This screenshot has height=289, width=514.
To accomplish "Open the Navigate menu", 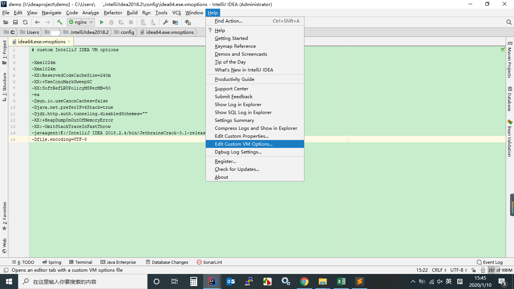I will click(52, 13).
